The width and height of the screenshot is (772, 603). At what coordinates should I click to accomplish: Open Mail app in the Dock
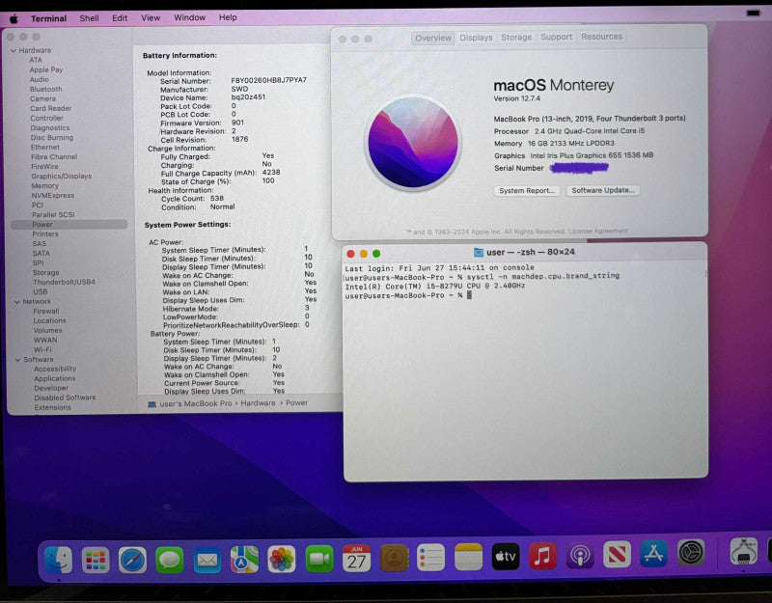tap(207, 560)
